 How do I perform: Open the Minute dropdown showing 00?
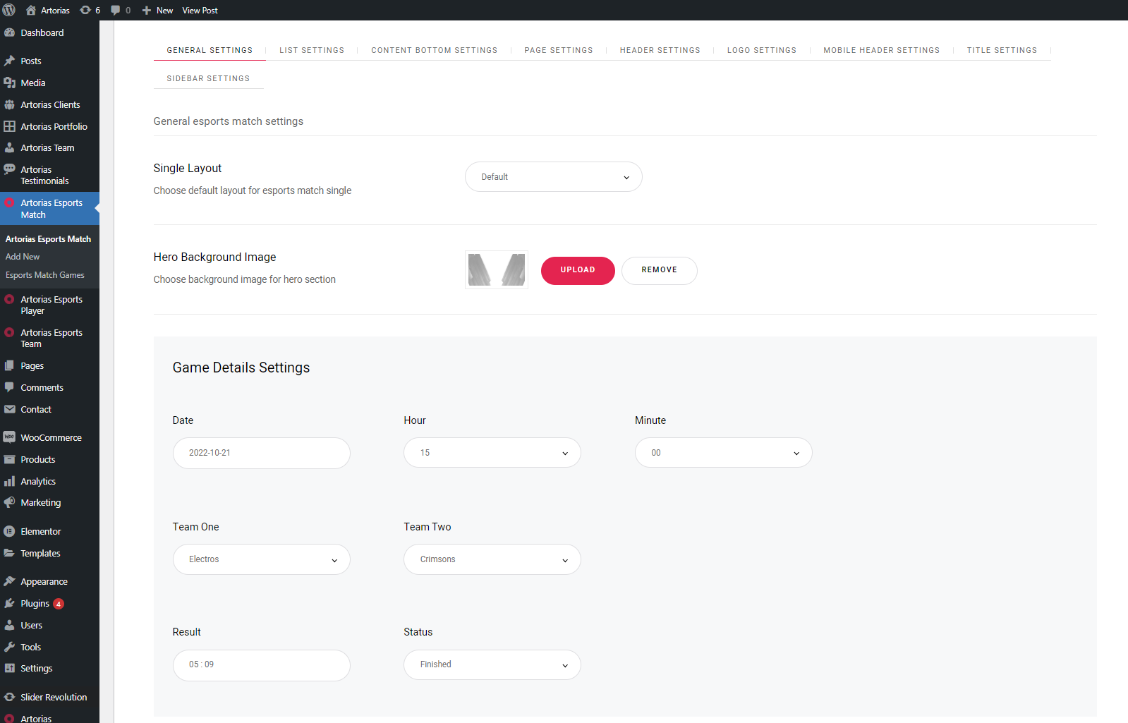coord(724,453)
